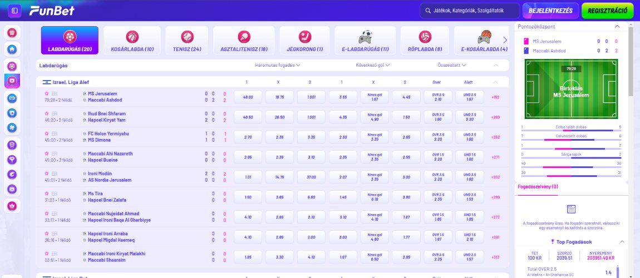The width and height of the screenshot is (640, 278).
Task: Click the Célvesztett dobás stat bar
Action: (571, 138)
